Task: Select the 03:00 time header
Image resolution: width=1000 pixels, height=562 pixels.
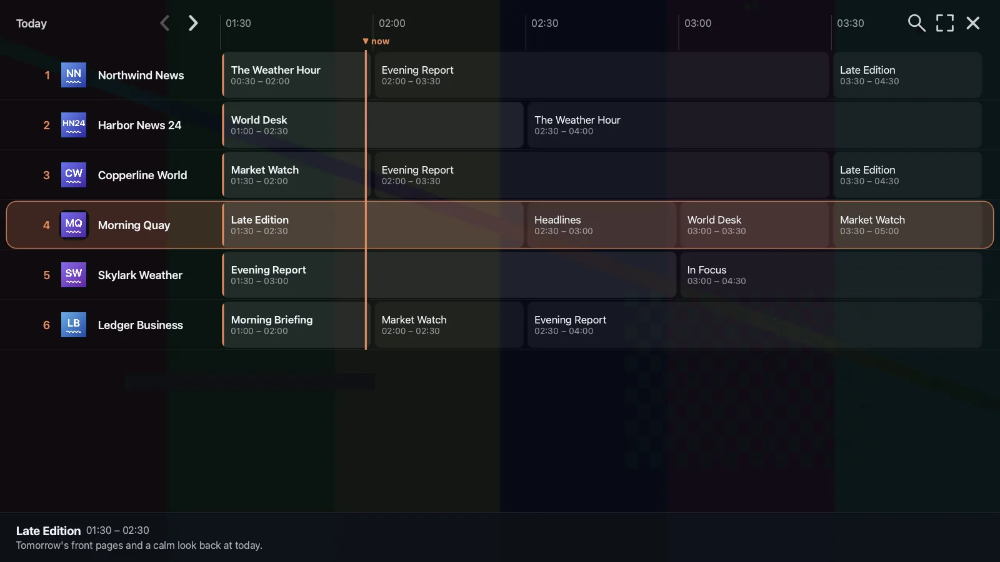Action: [698, 23]
